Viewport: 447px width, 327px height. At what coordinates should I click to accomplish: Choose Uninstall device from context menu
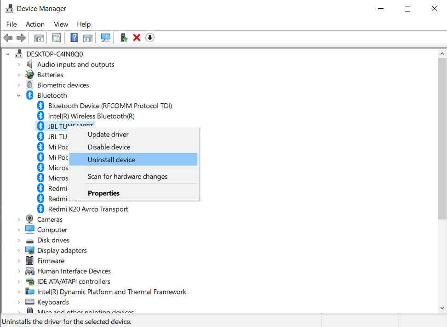[x=111, y=160]
